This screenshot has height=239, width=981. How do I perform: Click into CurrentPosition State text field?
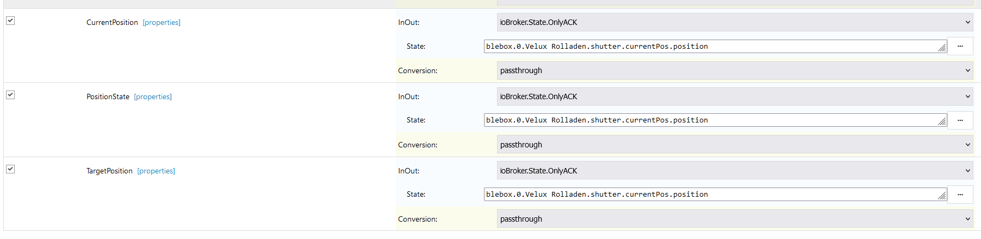(x=707, y=47)
